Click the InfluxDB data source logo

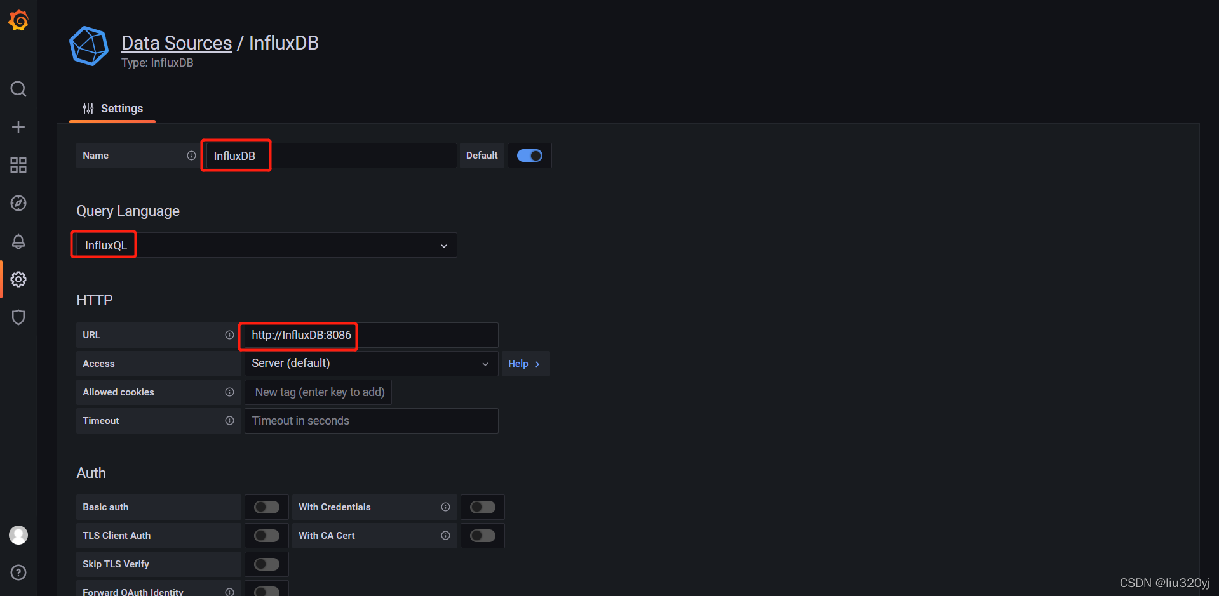89,46
